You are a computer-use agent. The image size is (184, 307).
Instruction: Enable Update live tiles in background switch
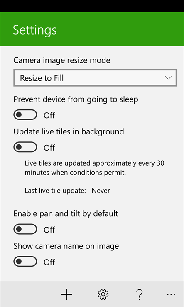click(25, 147)
